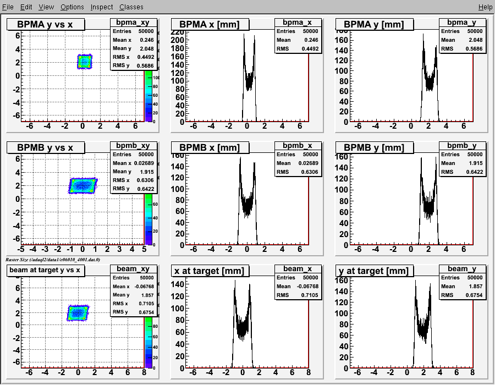Viewport: 495px width, 385px height.
Task: Click the bpma_y stats box header
Action: coord(462,23)
